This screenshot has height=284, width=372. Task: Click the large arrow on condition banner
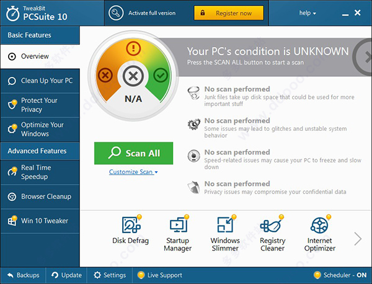click(363, 57)
